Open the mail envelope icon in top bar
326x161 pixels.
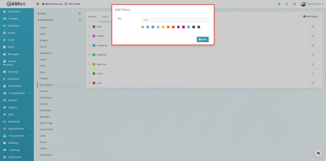[294, 4]
